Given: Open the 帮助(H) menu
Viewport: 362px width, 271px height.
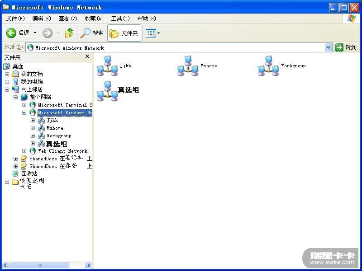Looking at the screenshot, I should 146,19.
